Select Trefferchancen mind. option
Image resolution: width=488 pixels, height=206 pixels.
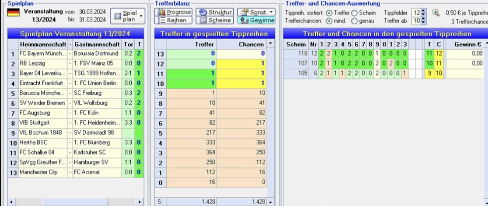[329, 21]
